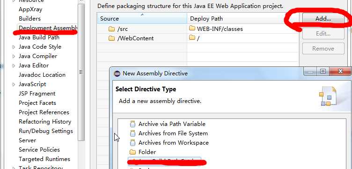The image size is (352, 169).
Task: Click WEB-INF/classes deploy path cell
Action: click(242, 29)
